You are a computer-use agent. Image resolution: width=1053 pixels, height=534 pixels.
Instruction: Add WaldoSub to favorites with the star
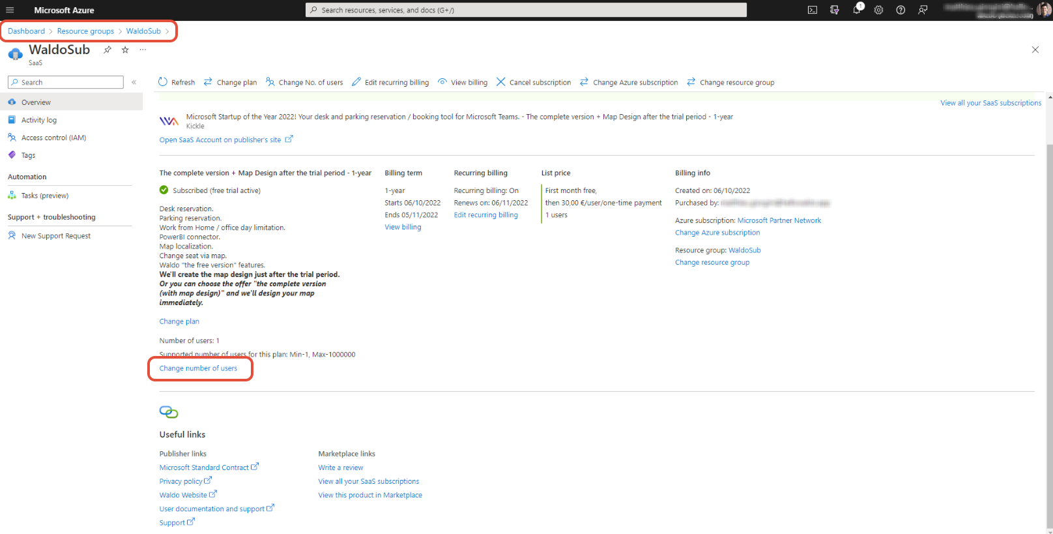(125, 50)
